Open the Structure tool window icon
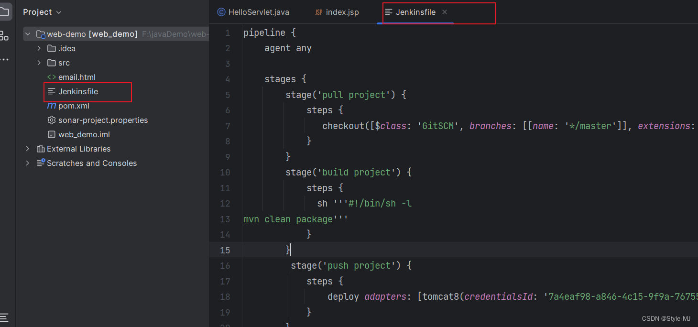The height and width of the screenshot is (327, 698). pos(4,35)
